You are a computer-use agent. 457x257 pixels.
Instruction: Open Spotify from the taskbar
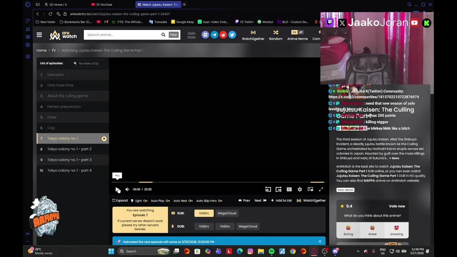[271, 251]
